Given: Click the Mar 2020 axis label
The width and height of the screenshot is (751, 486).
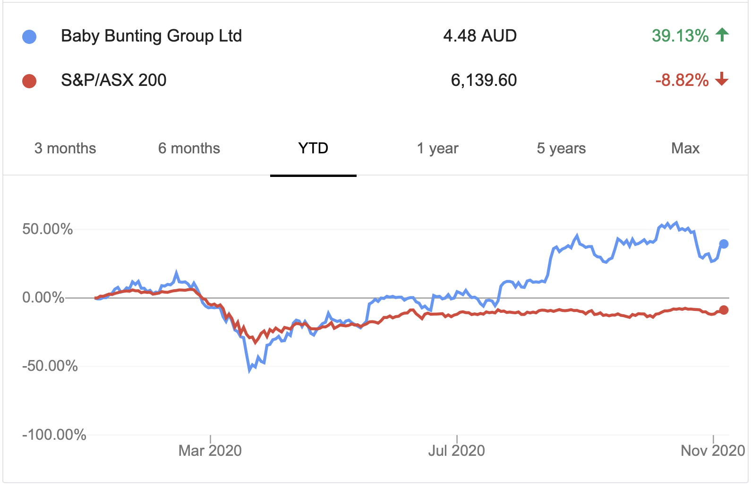Looking at the screenshot, I should coord(210,451).
